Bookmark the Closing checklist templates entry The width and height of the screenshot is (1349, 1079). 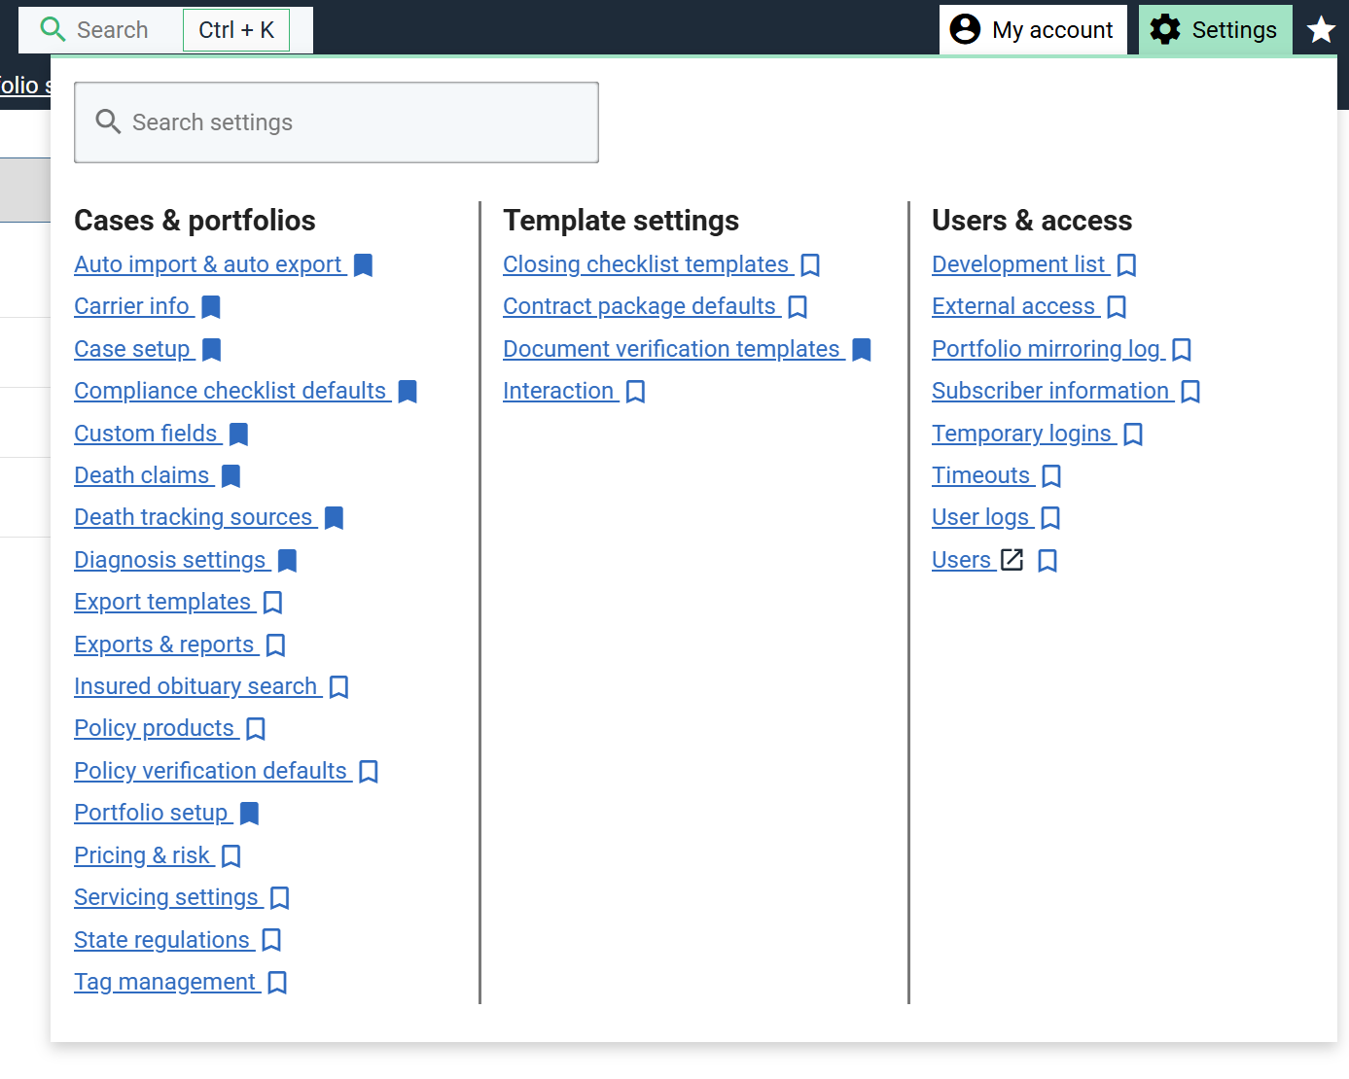click(x=810, y=265)
